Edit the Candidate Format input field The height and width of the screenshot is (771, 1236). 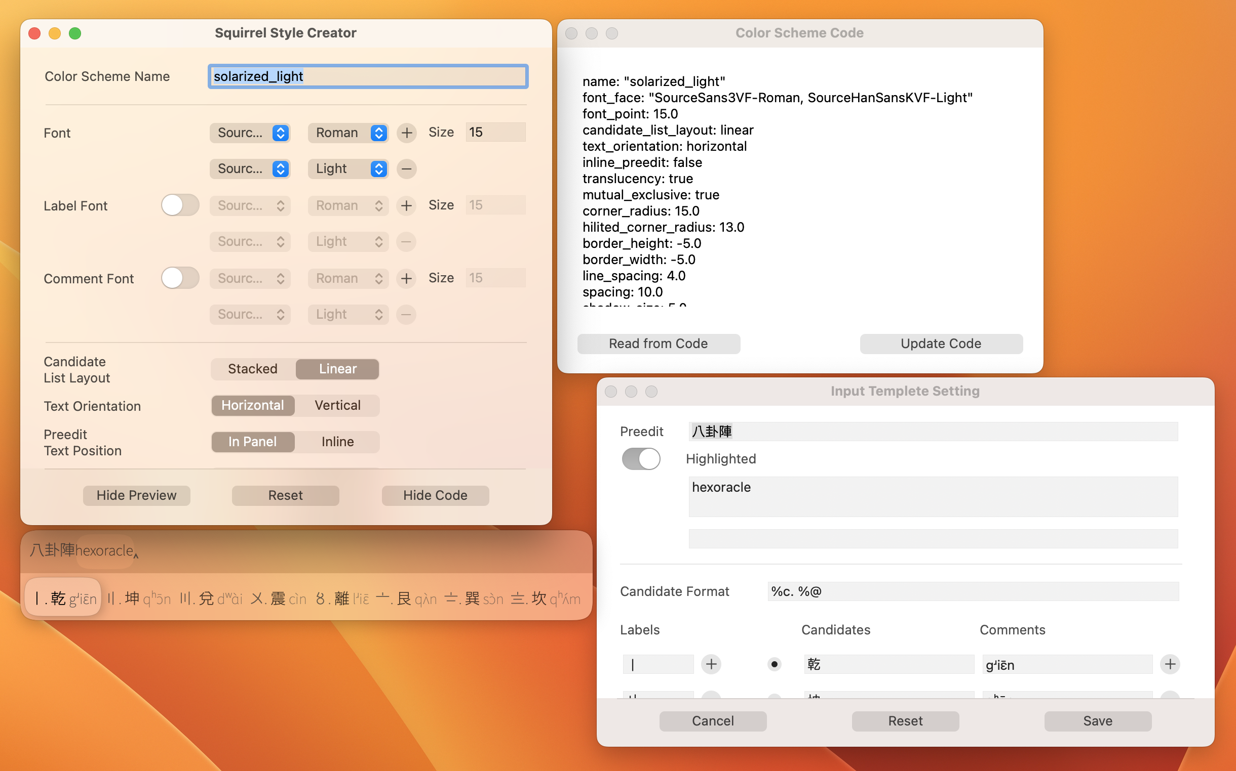point(971,591)
